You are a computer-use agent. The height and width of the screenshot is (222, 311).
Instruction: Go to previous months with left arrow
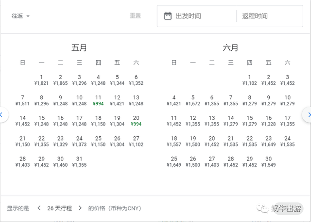coord(2,115)
